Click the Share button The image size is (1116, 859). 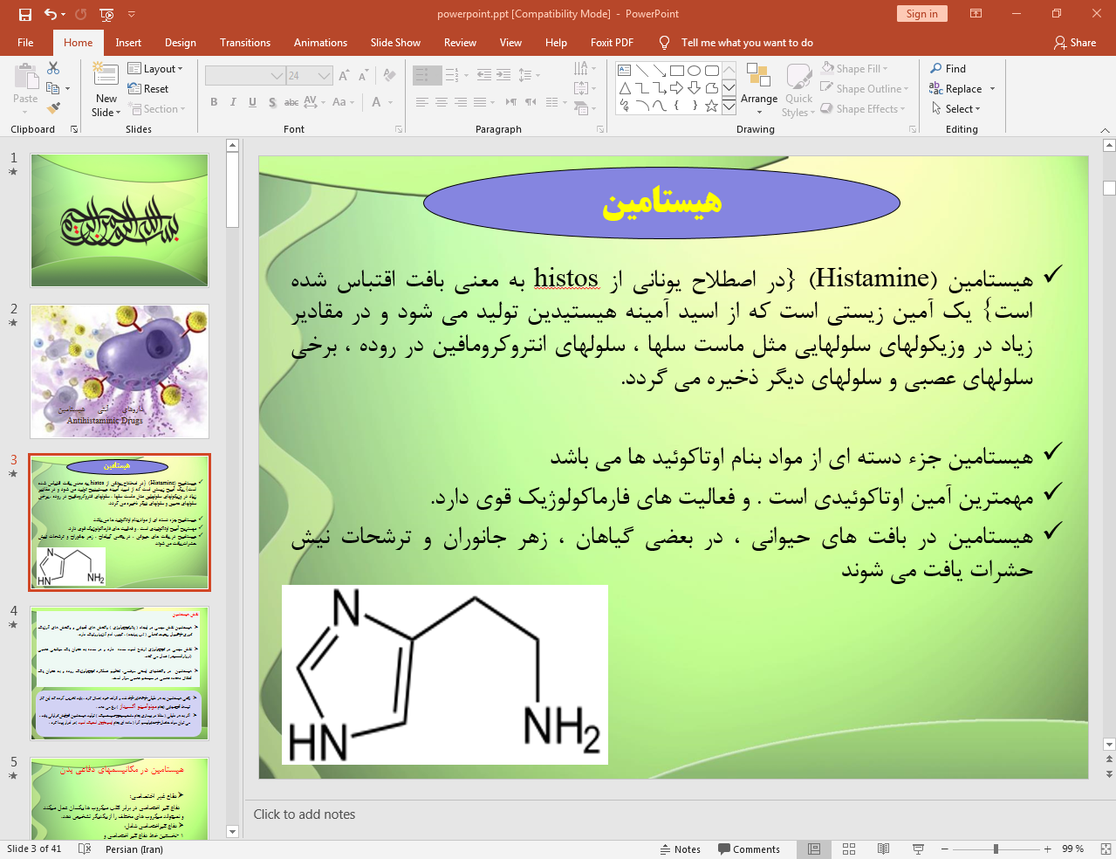click(1074, 43)
